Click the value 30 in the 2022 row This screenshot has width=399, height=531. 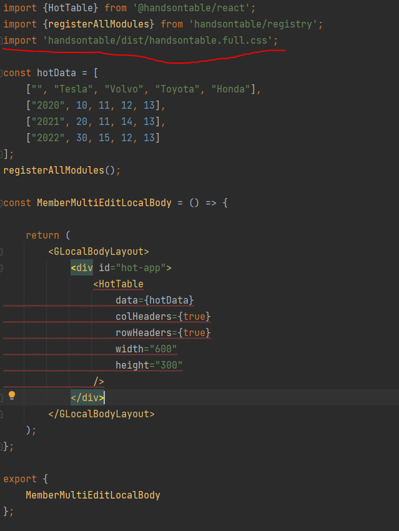(x=82, y=138)
